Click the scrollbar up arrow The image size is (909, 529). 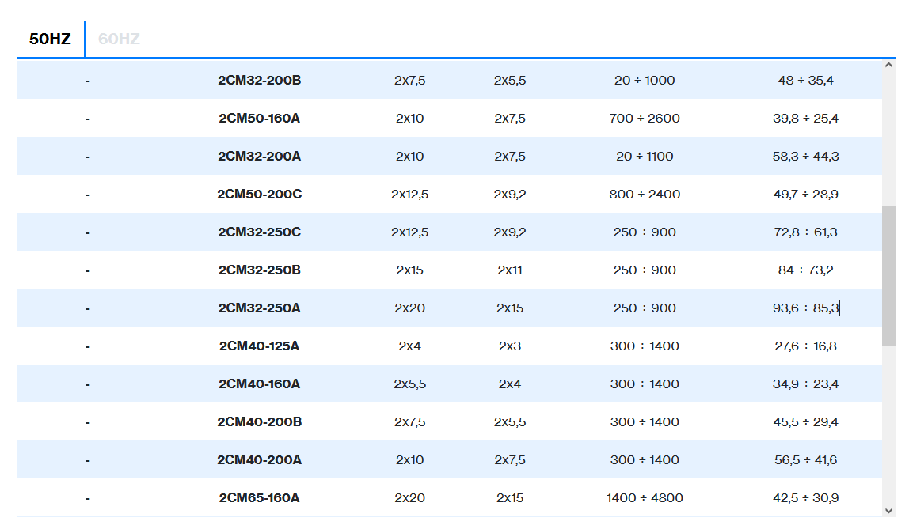pos(888,66)
